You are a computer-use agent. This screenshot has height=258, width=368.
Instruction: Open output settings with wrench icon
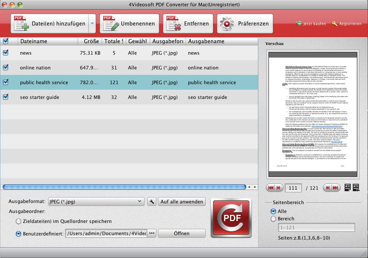(x=151, y=202)
